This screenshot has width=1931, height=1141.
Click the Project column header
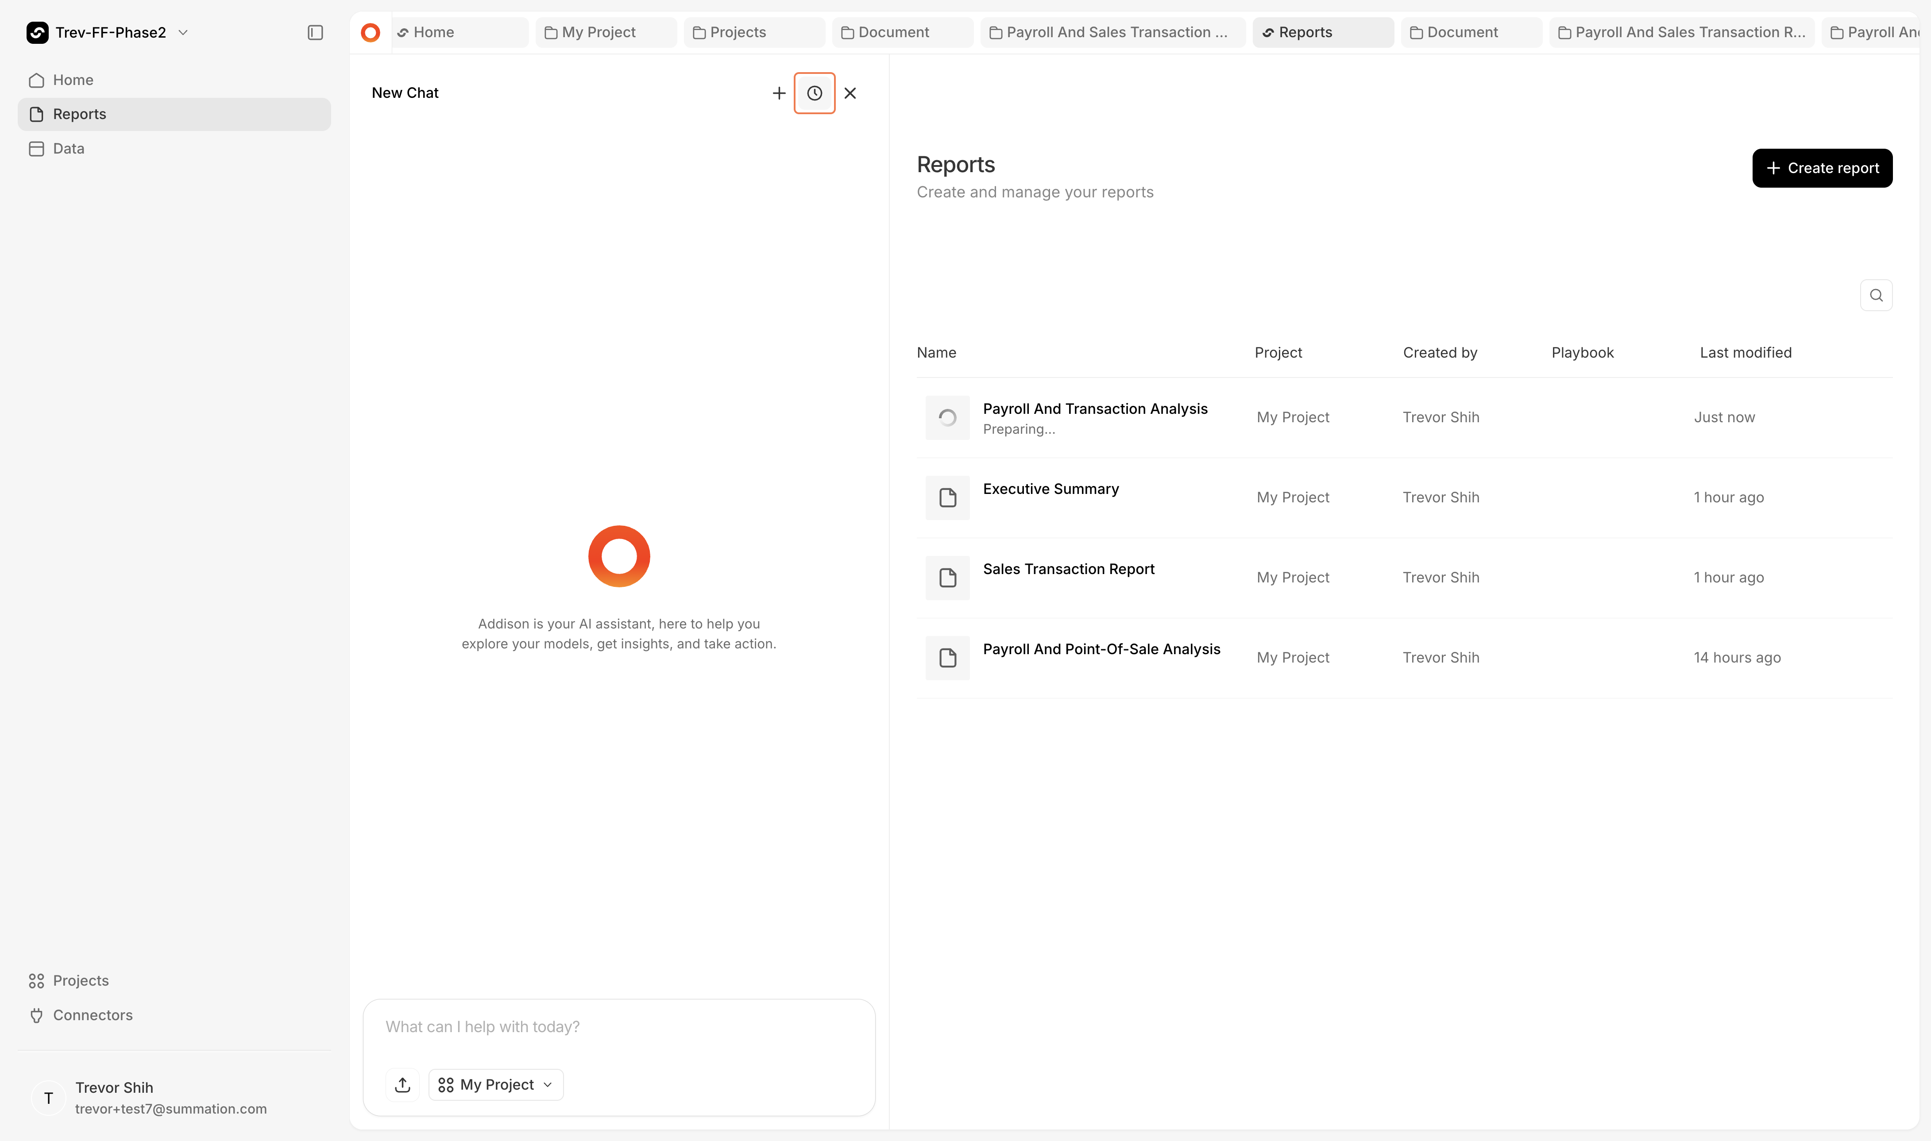[1278, 353]
